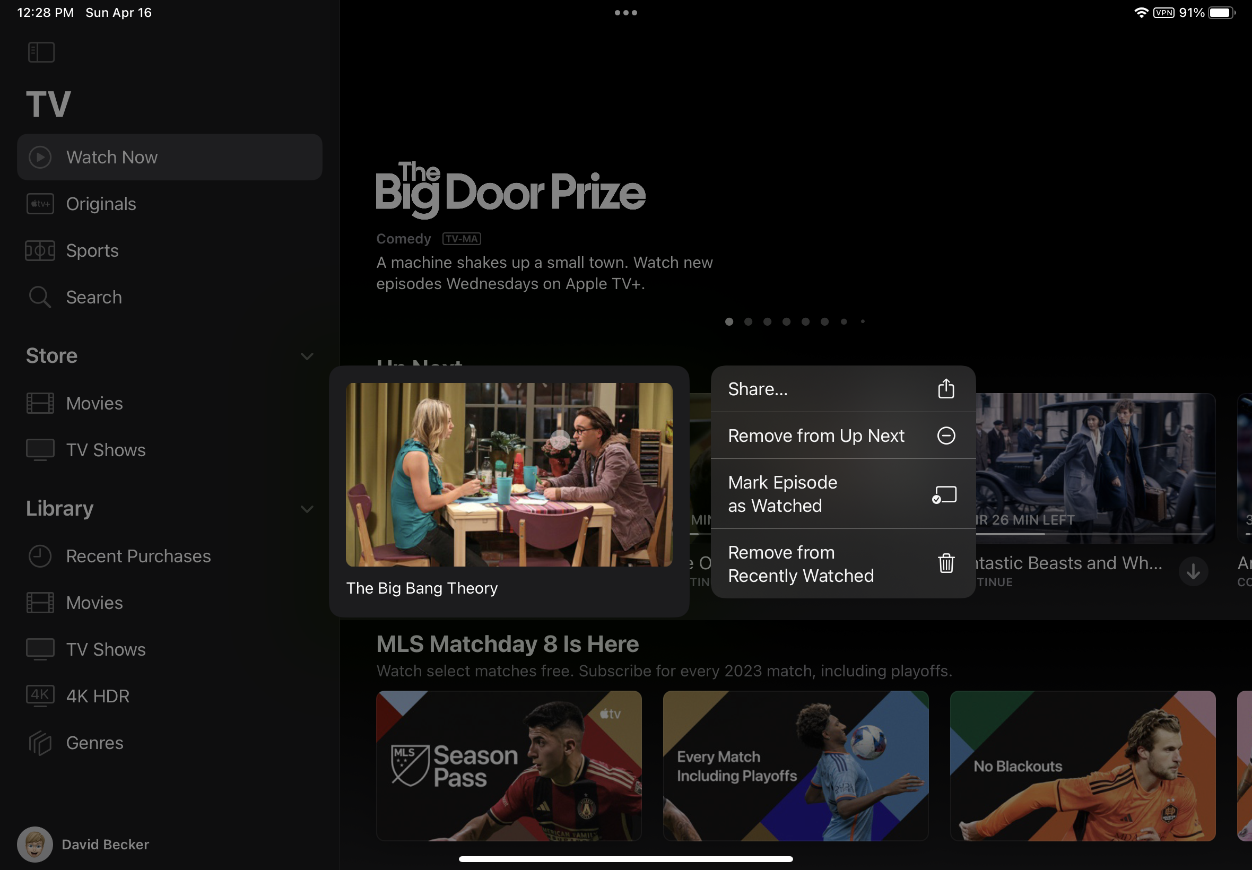Click the battery status icon
1252x870 pixels.
point(1221,13)
